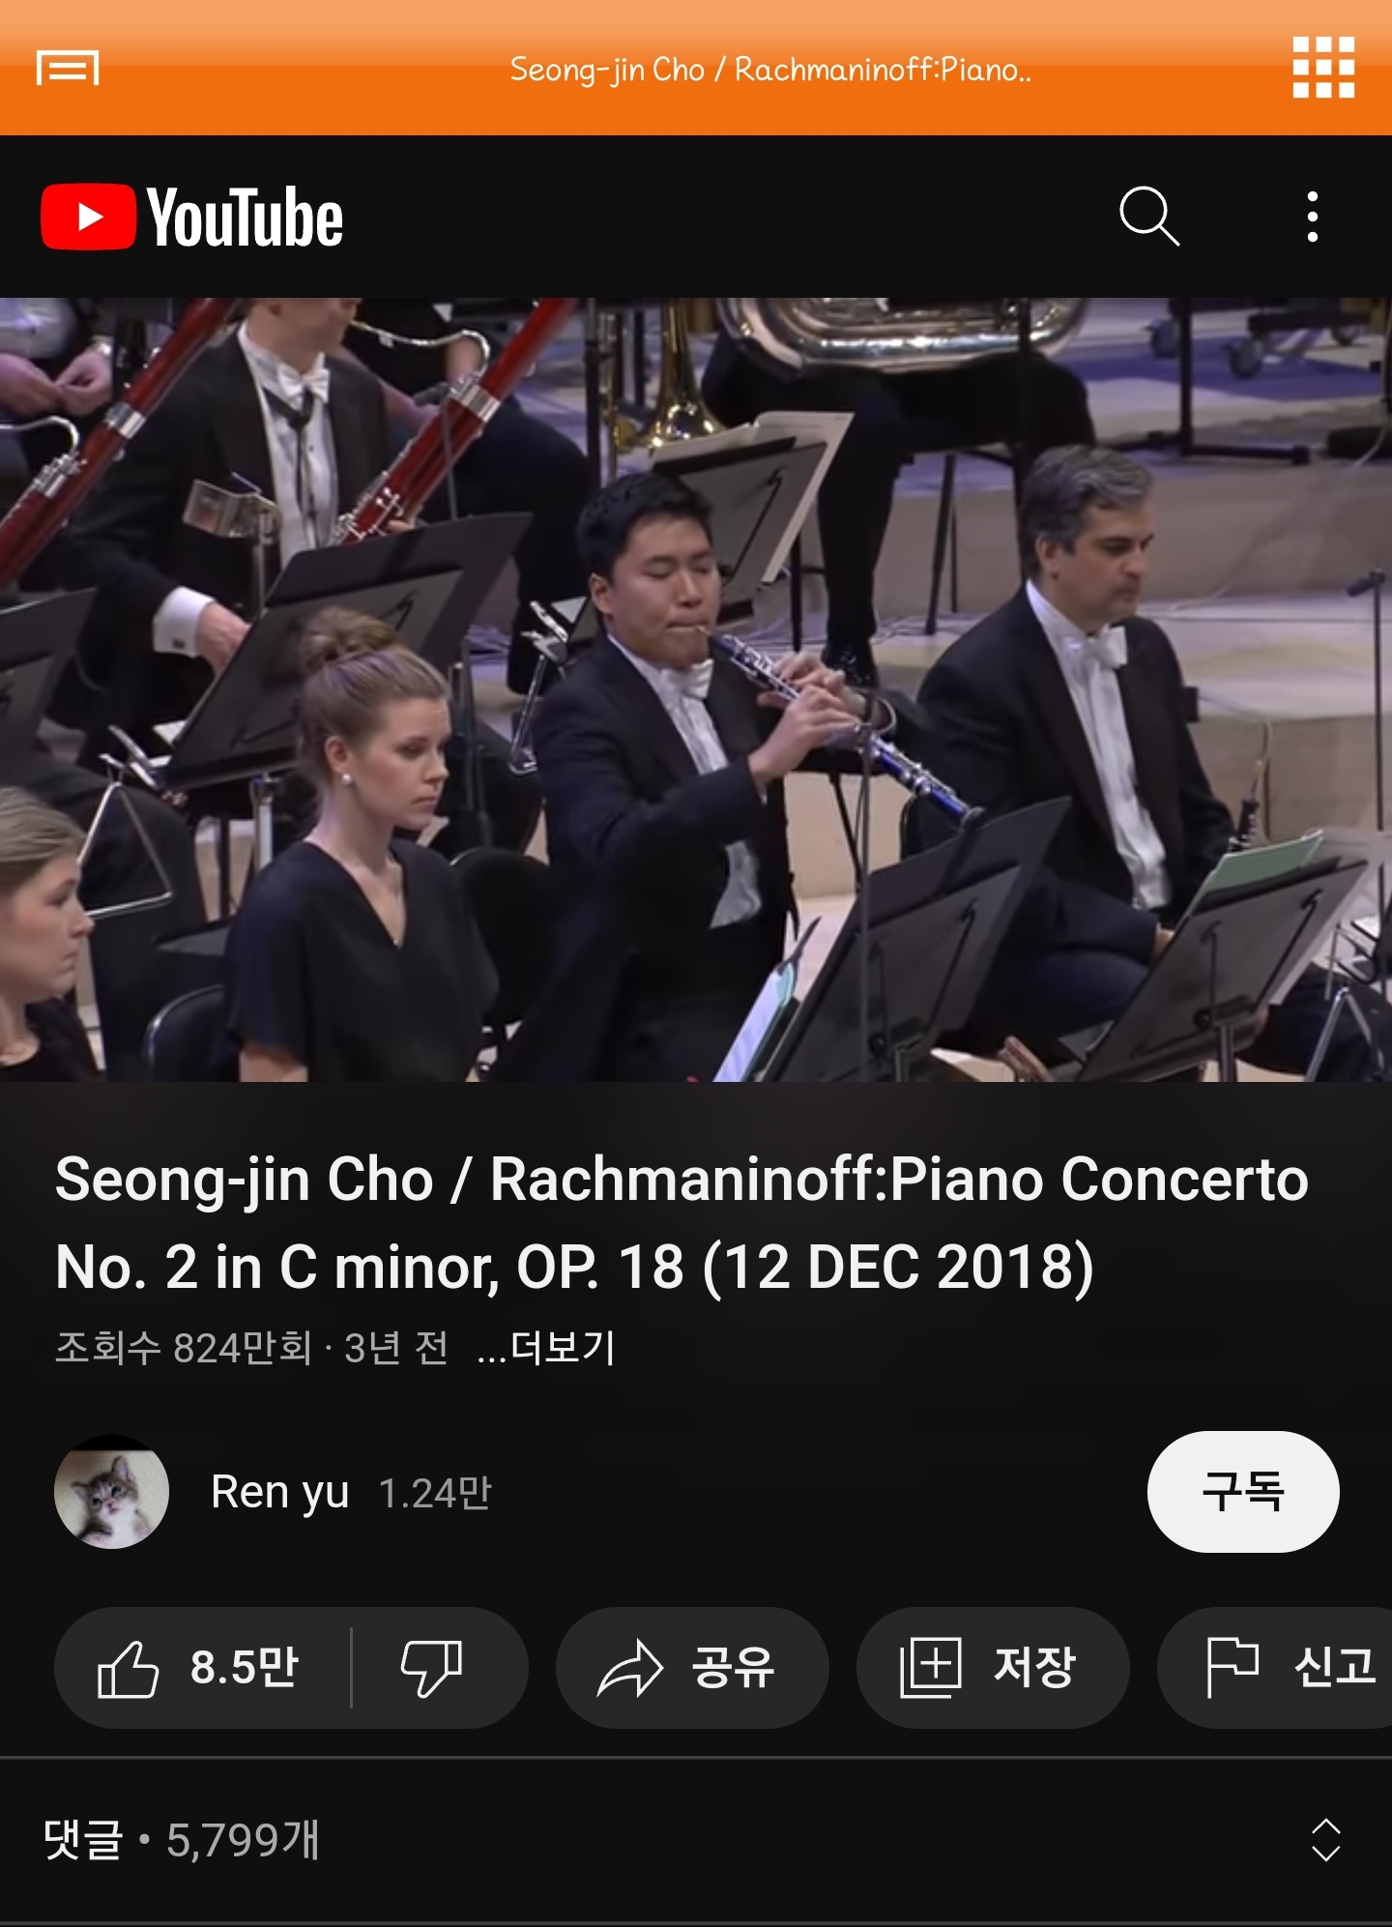This screenshot has width=1392, height=1927.
Task: Tap the page title in the orange bar
Action: point(770,69)
